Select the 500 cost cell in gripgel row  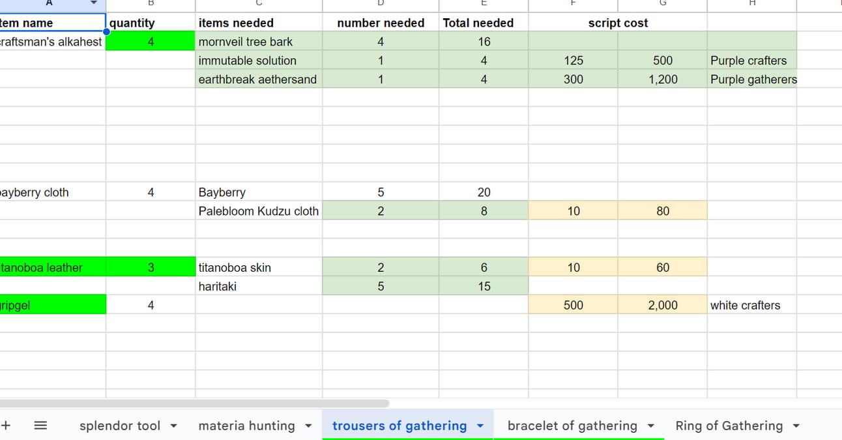coord(573,305)
